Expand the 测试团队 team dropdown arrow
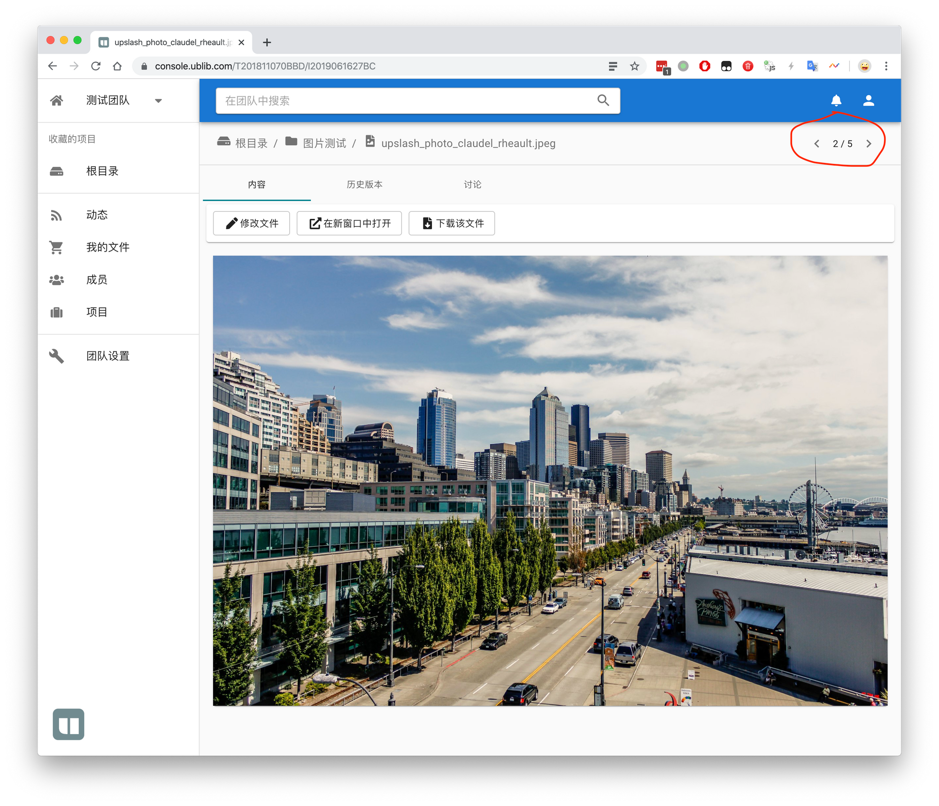939x806 pixels. [x=158, y=101]
